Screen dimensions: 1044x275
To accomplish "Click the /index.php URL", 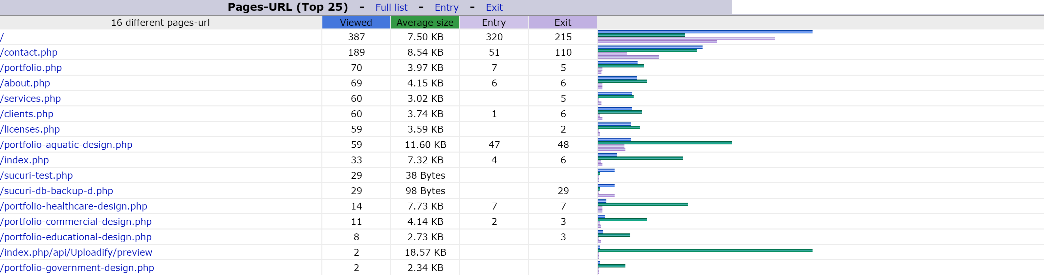I will click(24, 160).
